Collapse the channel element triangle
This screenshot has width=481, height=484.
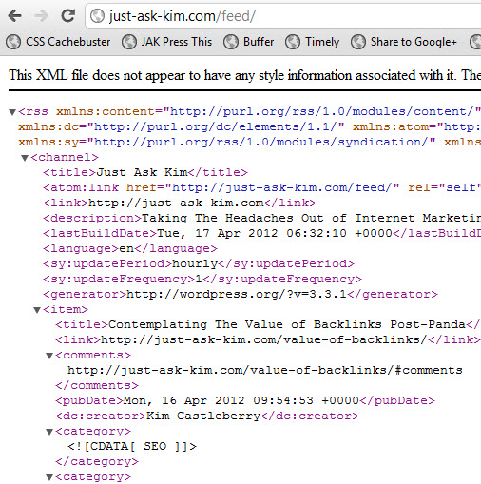click(x=25, y=158)
